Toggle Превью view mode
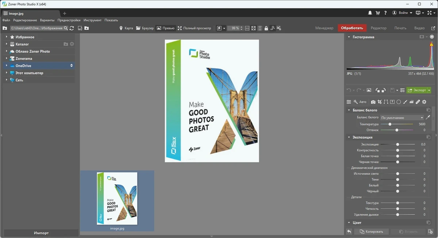The height and width of the screenshot is (238, 438). tap(165, 28)
